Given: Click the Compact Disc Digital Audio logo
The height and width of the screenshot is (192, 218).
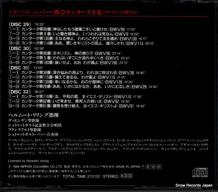Looking at the screenshot, I should coord(200,172).
